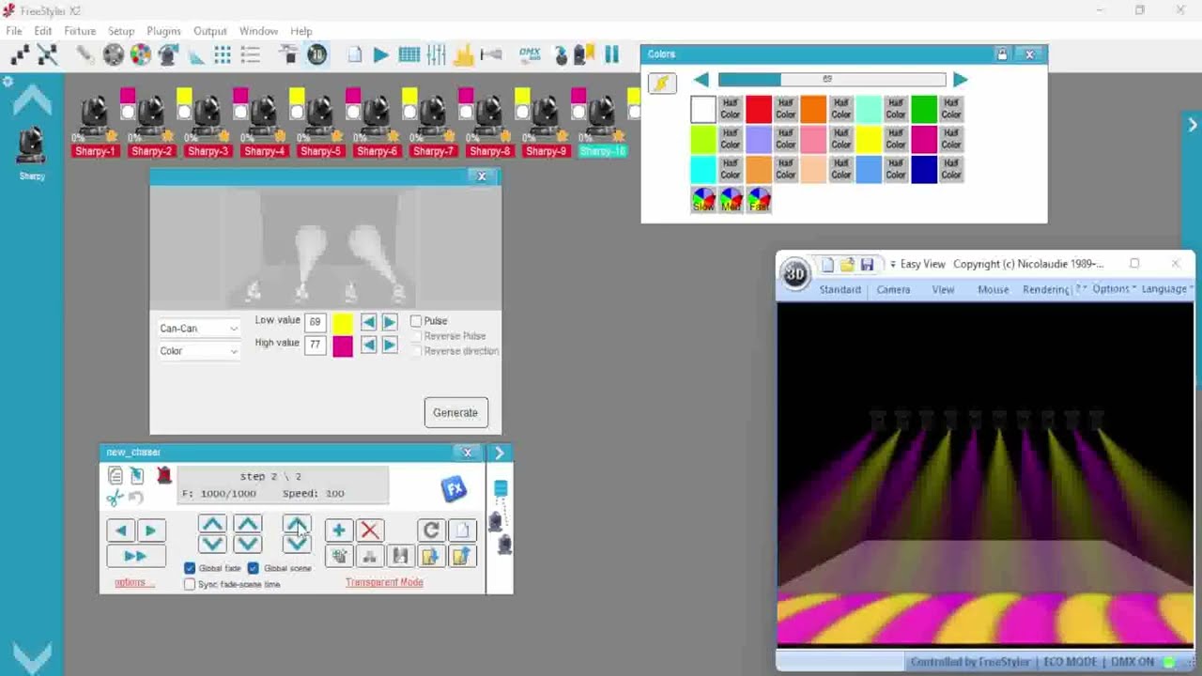Select the Sharpy group in left sidebar
Screen dimensions: 1202x676
coord(32,153)
